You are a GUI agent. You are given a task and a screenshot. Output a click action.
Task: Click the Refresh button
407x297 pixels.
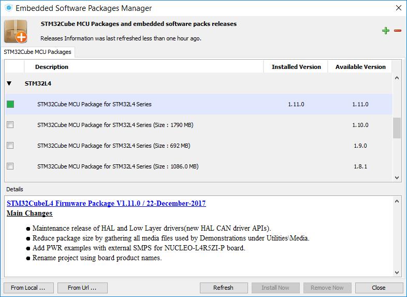224,288
